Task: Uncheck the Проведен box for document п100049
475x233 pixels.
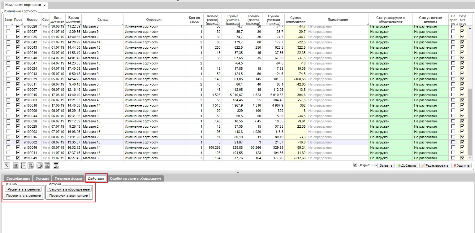Action: tap(18, 158)
